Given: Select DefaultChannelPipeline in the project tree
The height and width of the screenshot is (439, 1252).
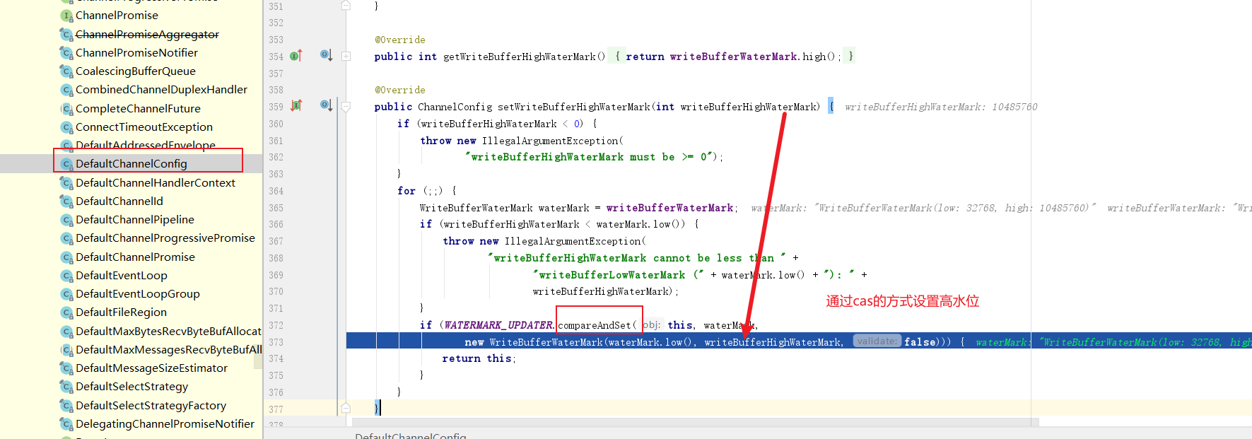Looking at the screenshot, I should (134, 220).
